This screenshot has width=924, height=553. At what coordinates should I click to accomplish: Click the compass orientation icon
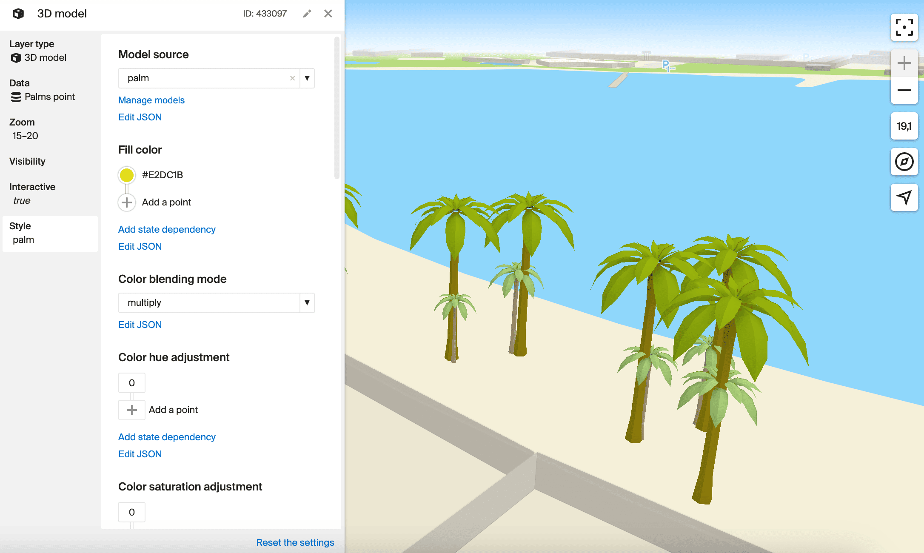click(904, 162)
